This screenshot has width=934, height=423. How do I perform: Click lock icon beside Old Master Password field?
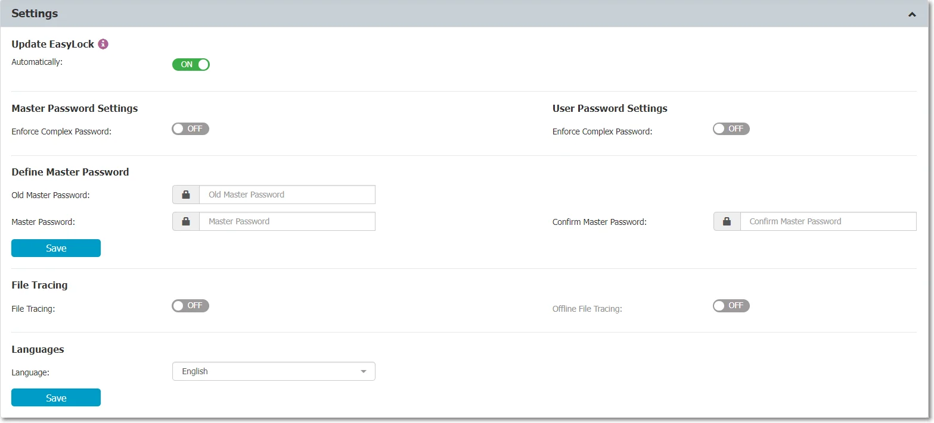[186, 195]
